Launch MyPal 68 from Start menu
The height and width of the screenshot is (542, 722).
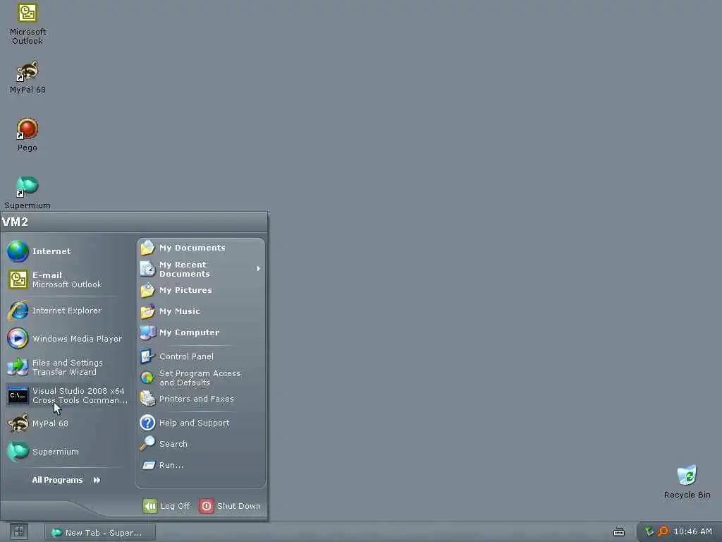tap(68, 423)
